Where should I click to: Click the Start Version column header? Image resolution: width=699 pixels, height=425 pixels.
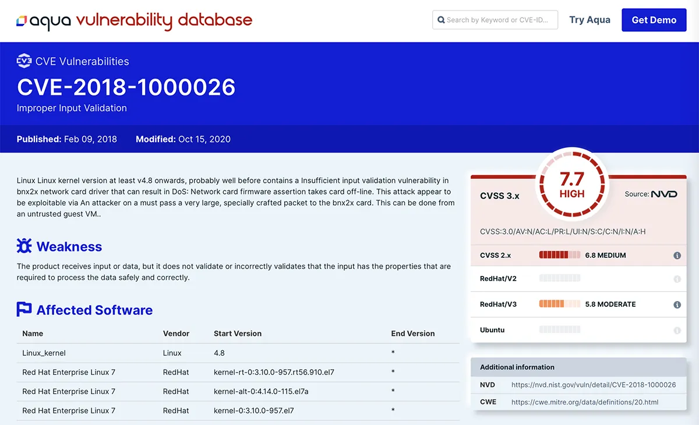pos(238,334)
